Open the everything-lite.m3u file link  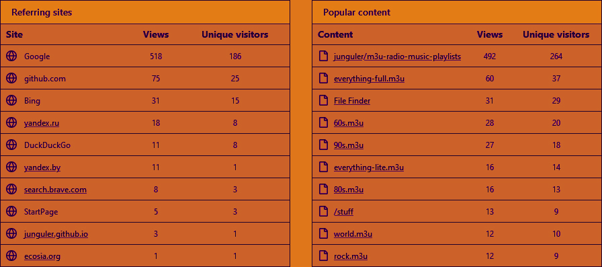[x=369, y=167]
